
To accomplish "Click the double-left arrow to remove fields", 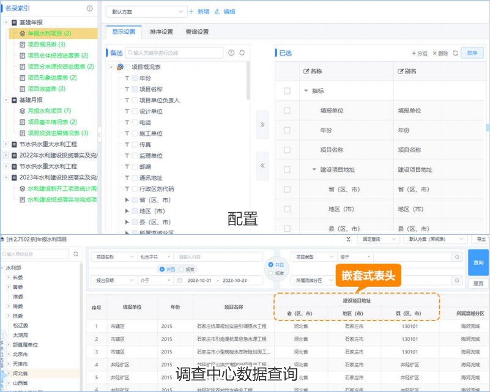I will [x=262, y=166].
